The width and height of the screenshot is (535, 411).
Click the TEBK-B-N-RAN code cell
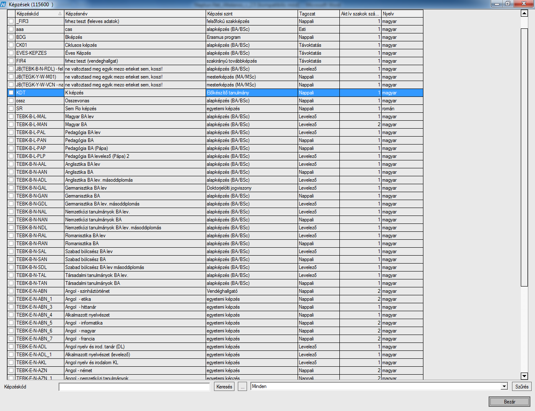coord(39,244)
